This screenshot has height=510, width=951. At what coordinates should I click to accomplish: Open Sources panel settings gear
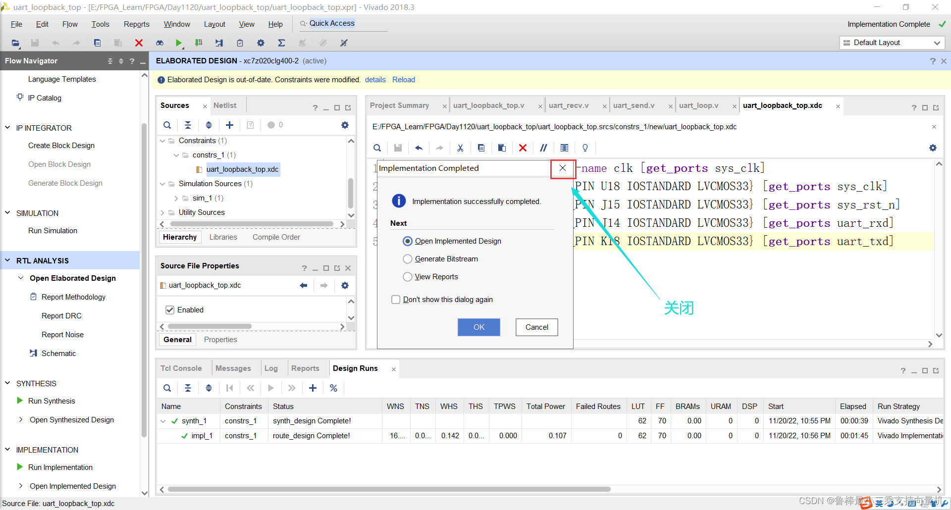coord(345,125)
